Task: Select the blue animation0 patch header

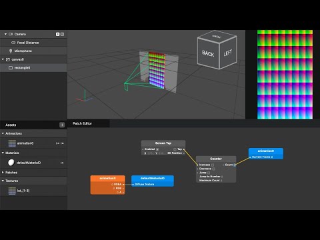Action: point(266,151)
